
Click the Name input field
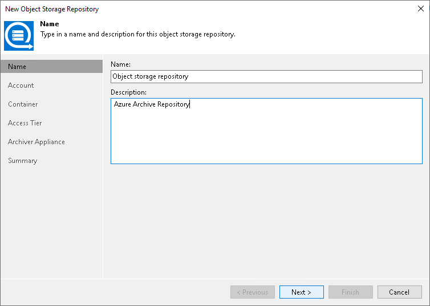pos(266,77)
